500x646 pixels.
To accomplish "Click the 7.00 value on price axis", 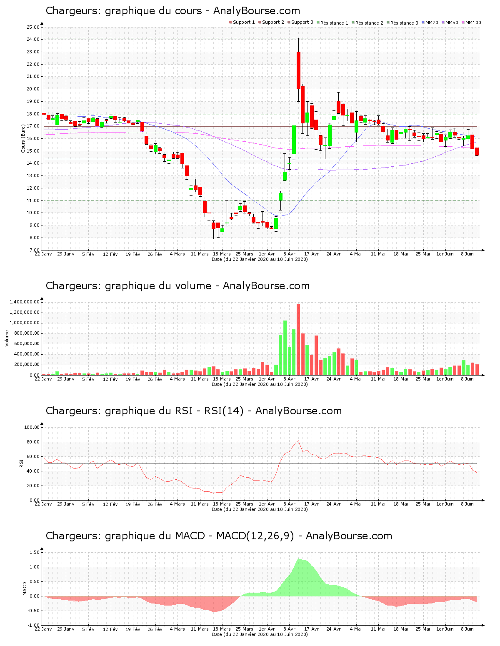I will (34, 250).
